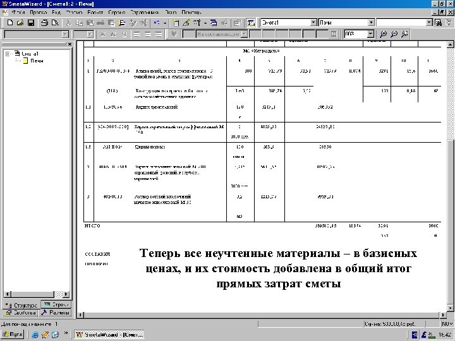
Task: Collapse the Смета1 tree node
Action: (x=8, y=54)
